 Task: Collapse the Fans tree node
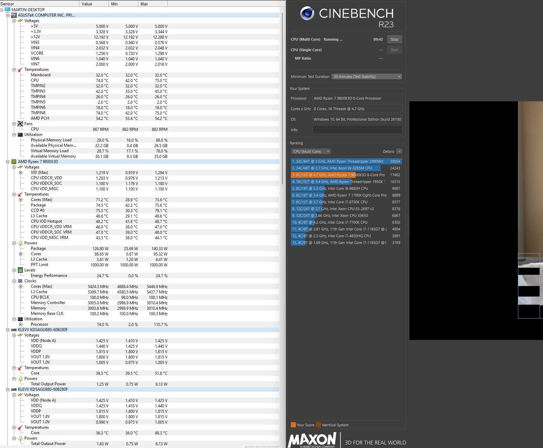[x=14, y=124]
